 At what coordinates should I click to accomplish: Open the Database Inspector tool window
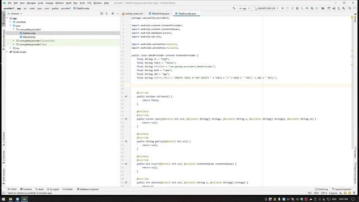point(88,189)
